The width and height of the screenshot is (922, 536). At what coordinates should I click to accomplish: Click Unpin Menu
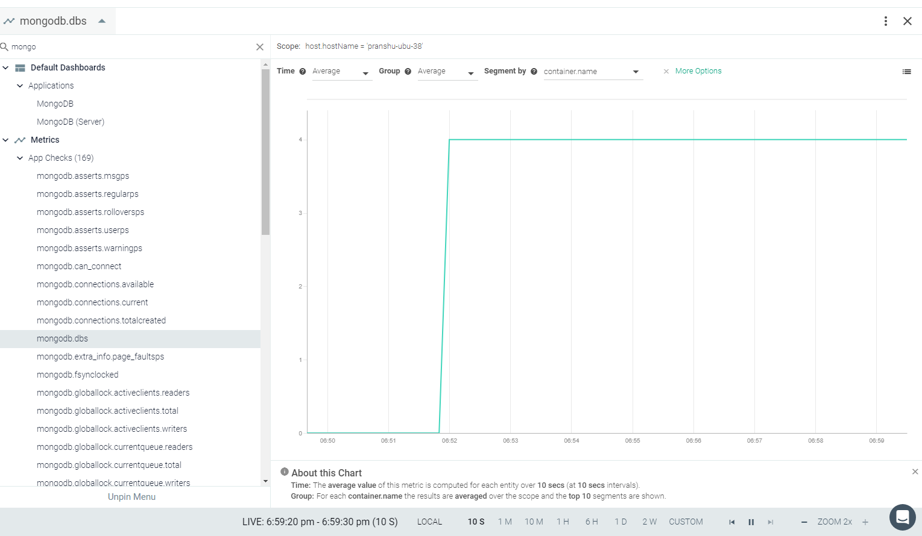tap(131, 497)
